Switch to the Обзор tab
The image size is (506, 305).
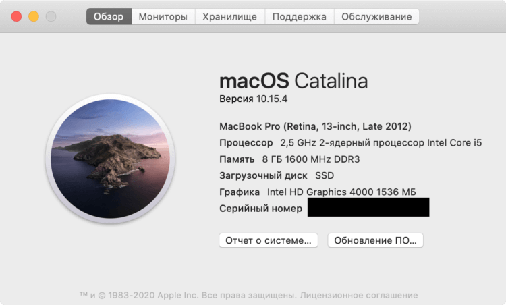pos(109,16)
